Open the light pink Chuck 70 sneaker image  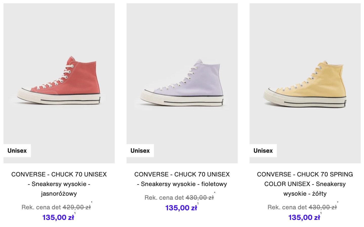click(59, 83)
